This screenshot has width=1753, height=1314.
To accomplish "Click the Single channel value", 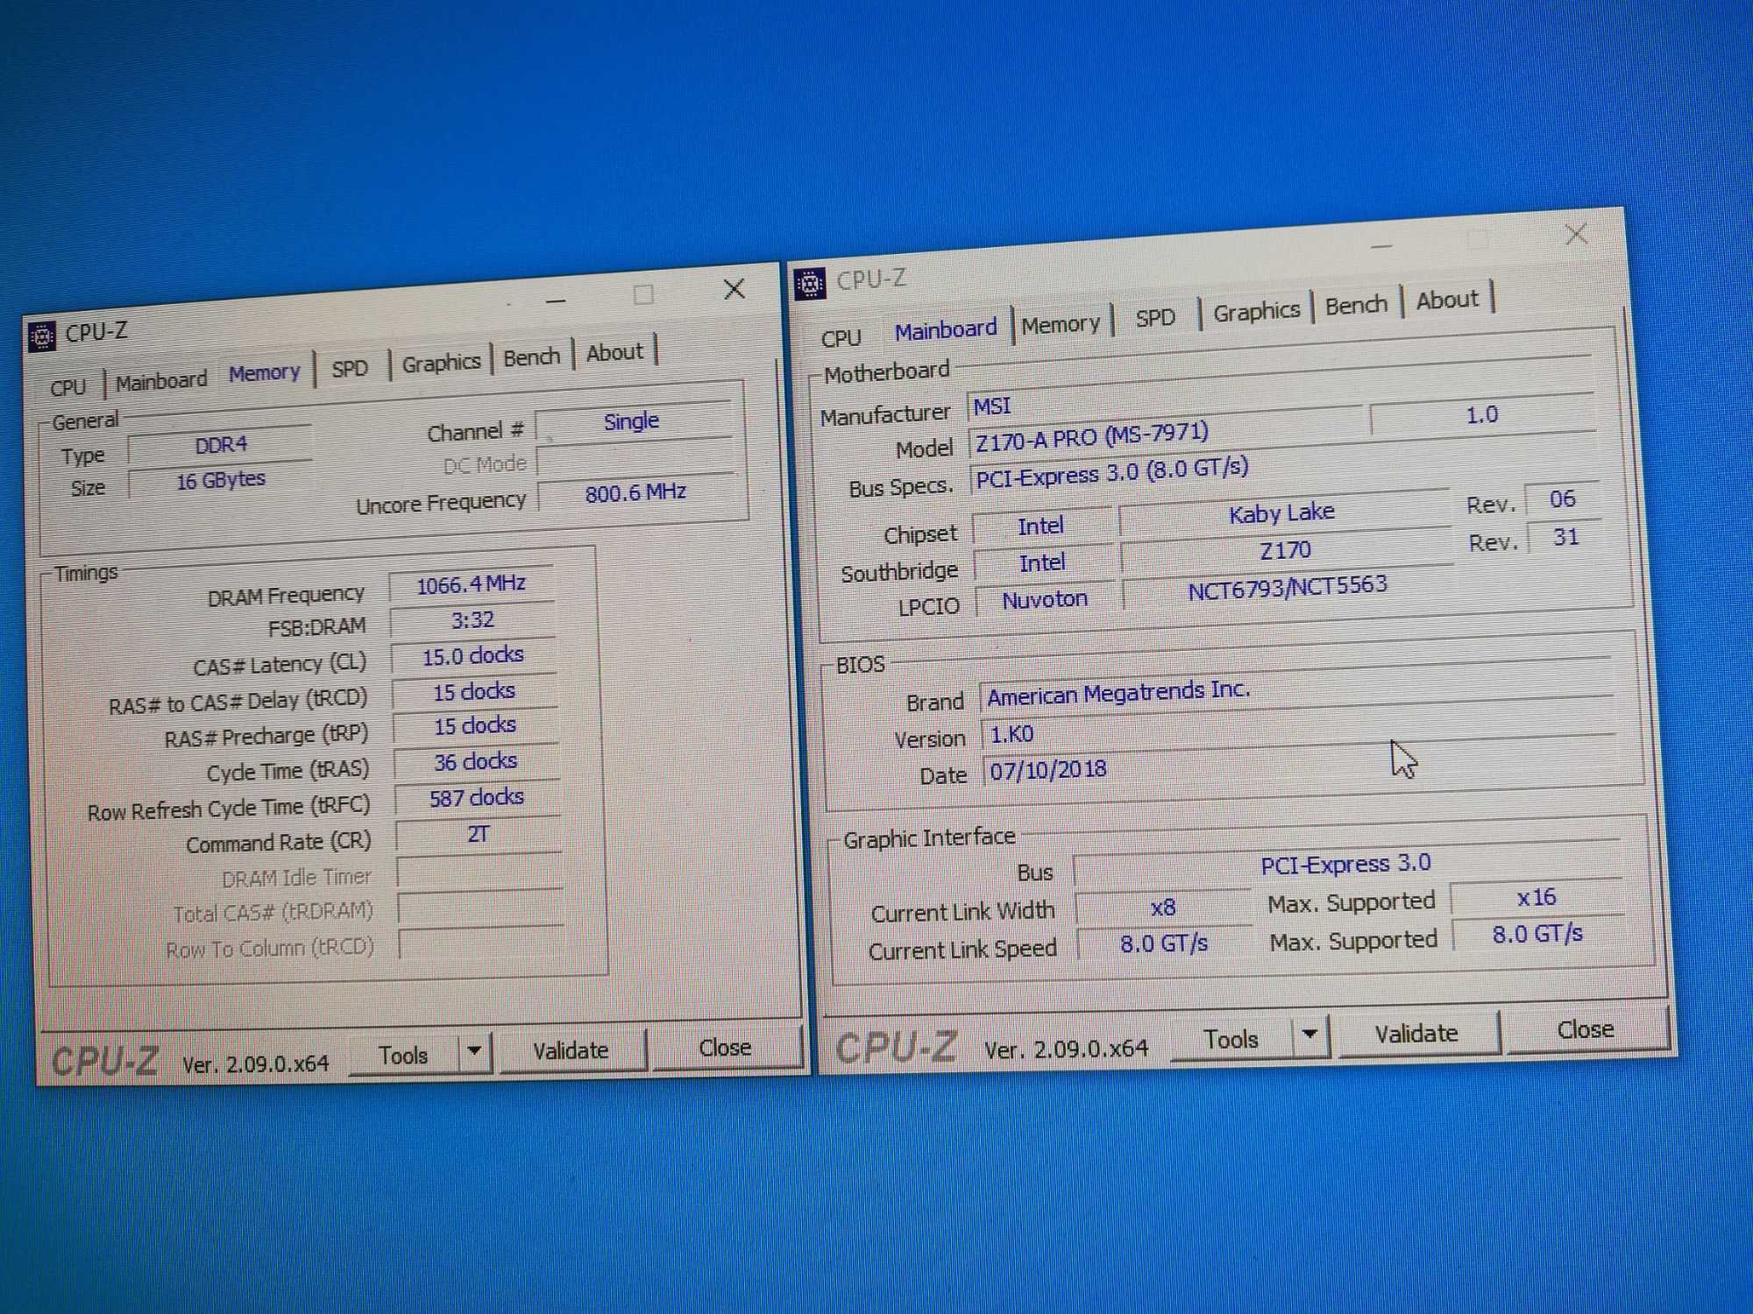I will [x=632, y=421].
